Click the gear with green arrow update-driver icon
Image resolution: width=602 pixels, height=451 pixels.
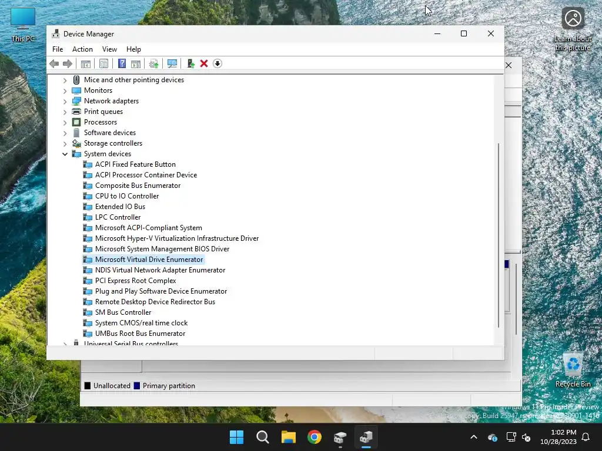[x=154, y=63]
